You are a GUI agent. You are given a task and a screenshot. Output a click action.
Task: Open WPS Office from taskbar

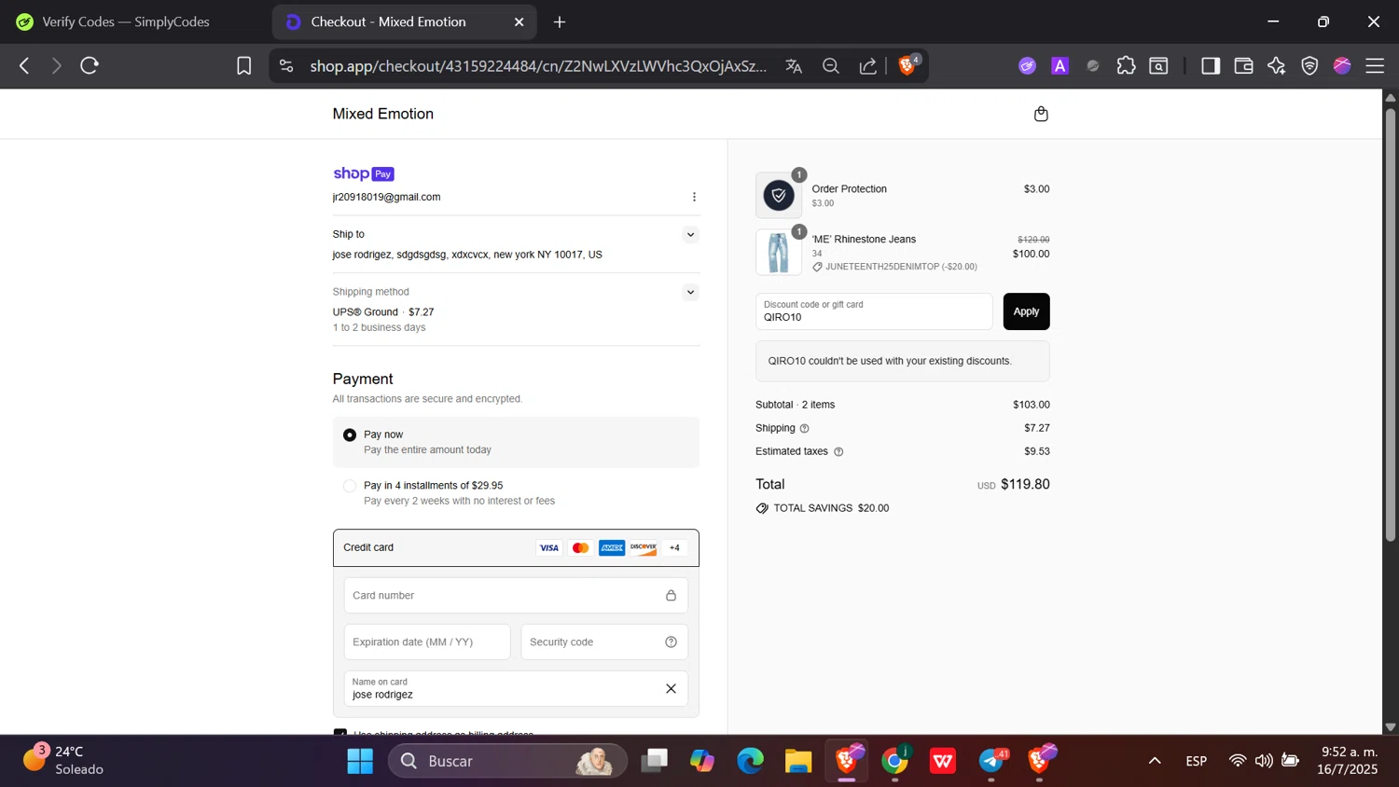[x=943, y=761]
